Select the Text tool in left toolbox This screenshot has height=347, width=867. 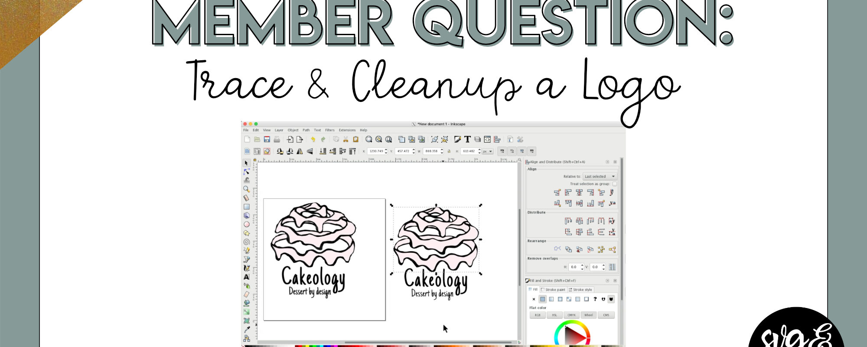(x=246, y=277)
